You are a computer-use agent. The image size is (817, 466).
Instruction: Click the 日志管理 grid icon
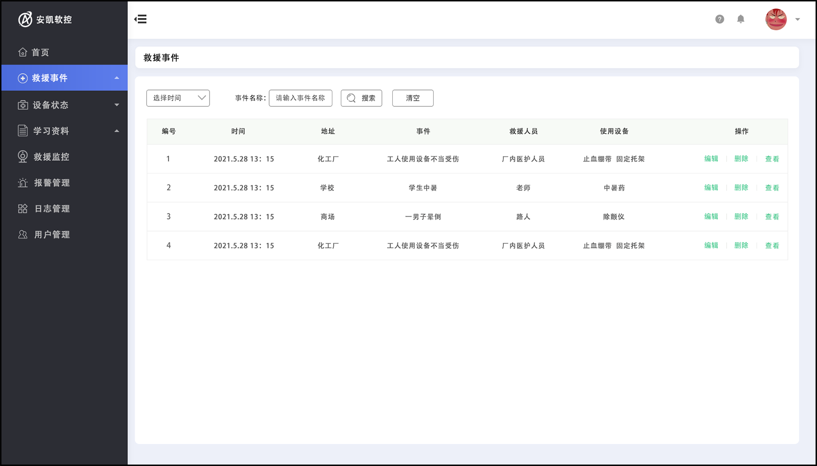[22, 209]
